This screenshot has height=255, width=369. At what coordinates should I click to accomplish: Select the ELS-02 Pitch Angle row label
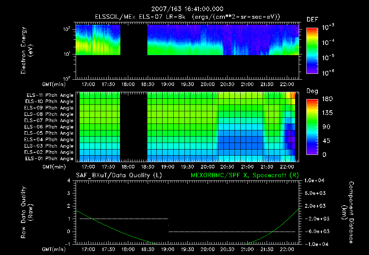49,152
